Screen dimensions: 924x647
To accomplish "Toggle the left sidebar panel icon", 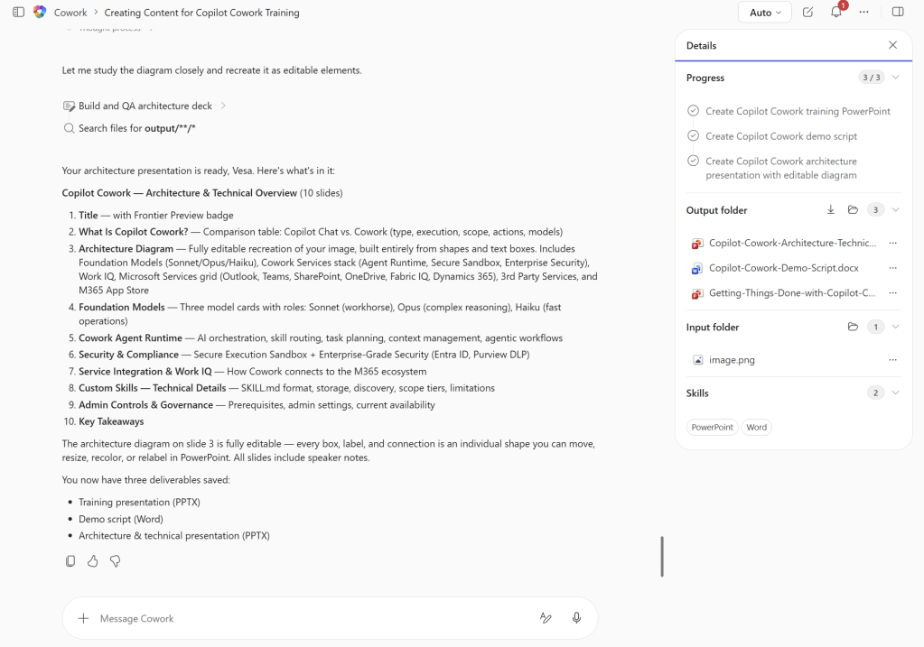I will coord(18,13).
